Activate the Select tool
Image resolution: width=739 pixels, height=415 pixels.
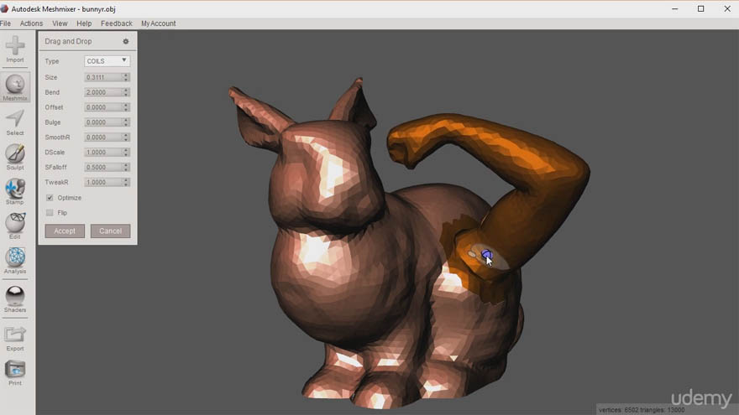(15, 122)
